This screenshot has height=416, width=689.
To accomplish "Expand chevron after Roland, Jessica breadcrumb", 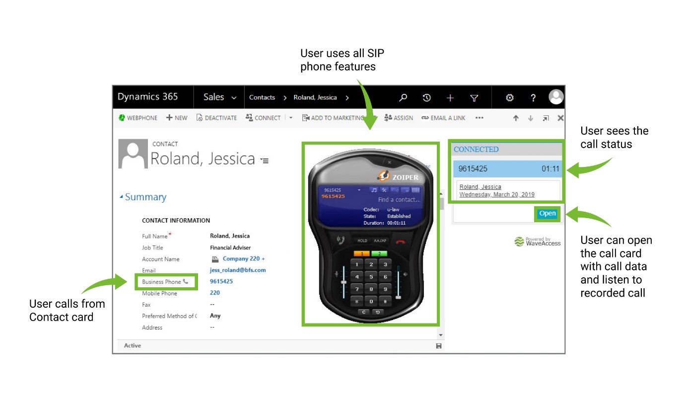I will [x=347, y=97].
